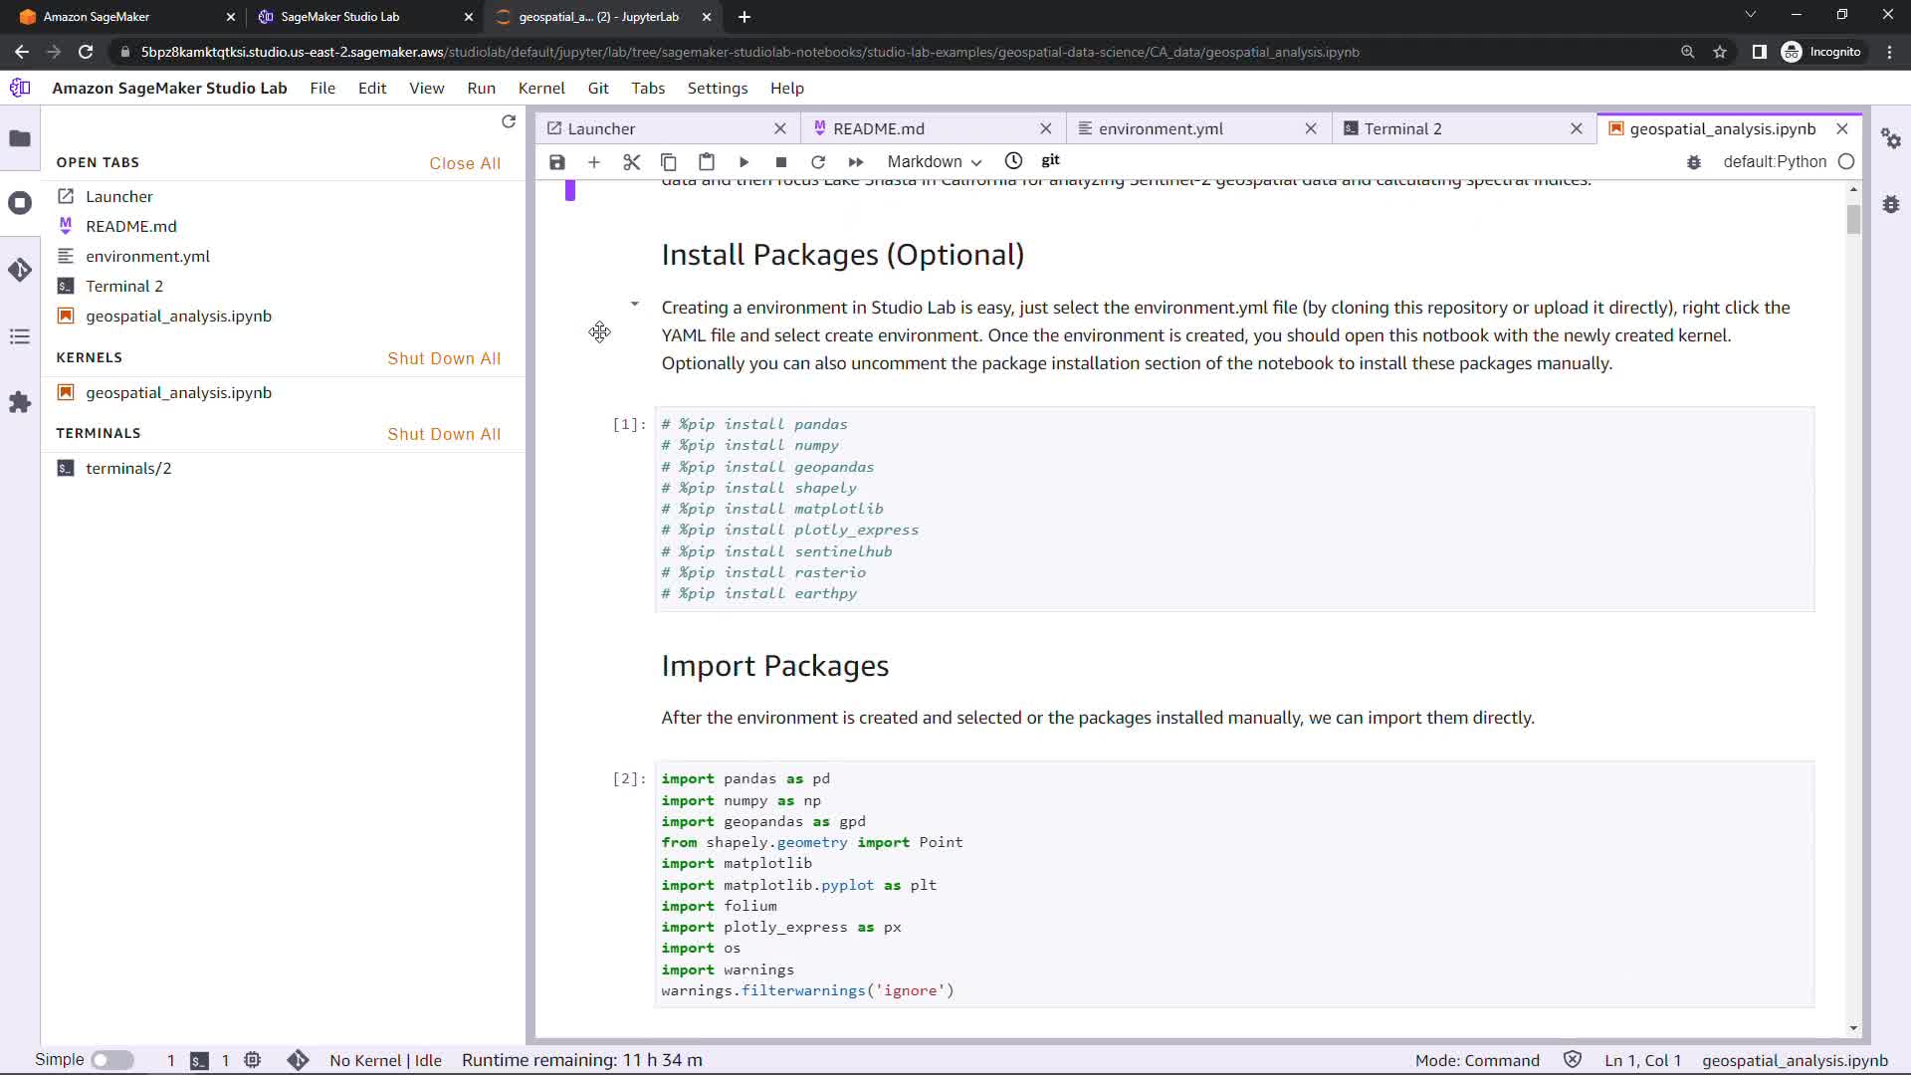Viewport: 1911px width, 1075px height.
Task: Open the Markdown cell type dropdown
Action: click(934, 162)
